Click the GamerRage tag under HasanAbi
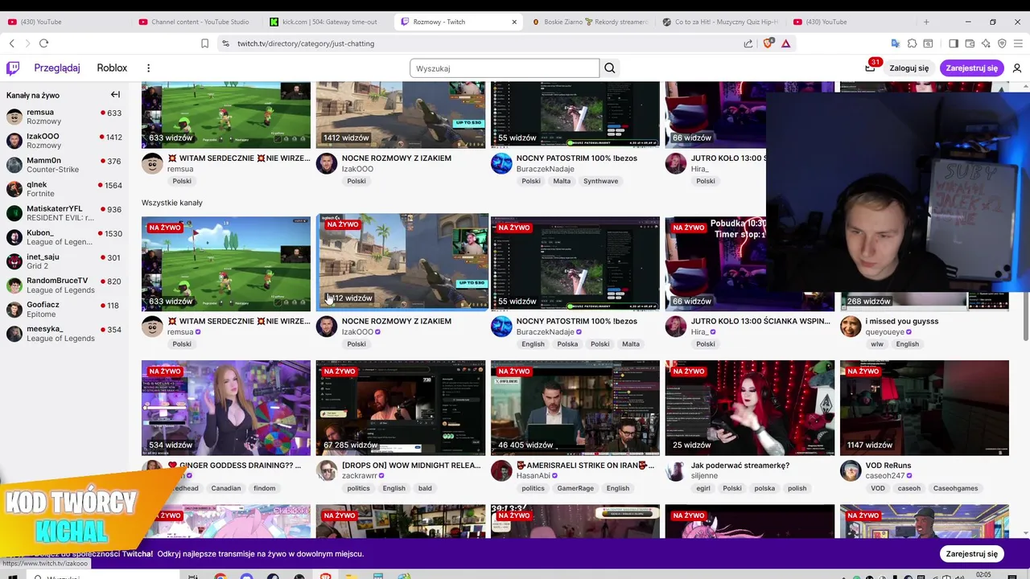The image size is (1030, 579). point(575,488)
